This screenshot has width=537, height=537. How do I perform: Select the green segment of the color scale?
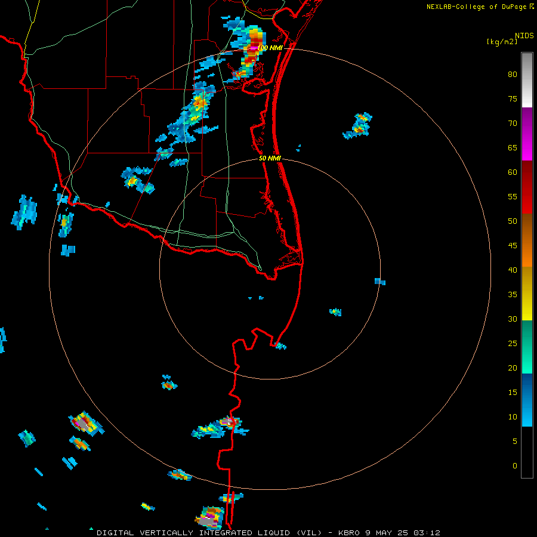pos(527,347)
